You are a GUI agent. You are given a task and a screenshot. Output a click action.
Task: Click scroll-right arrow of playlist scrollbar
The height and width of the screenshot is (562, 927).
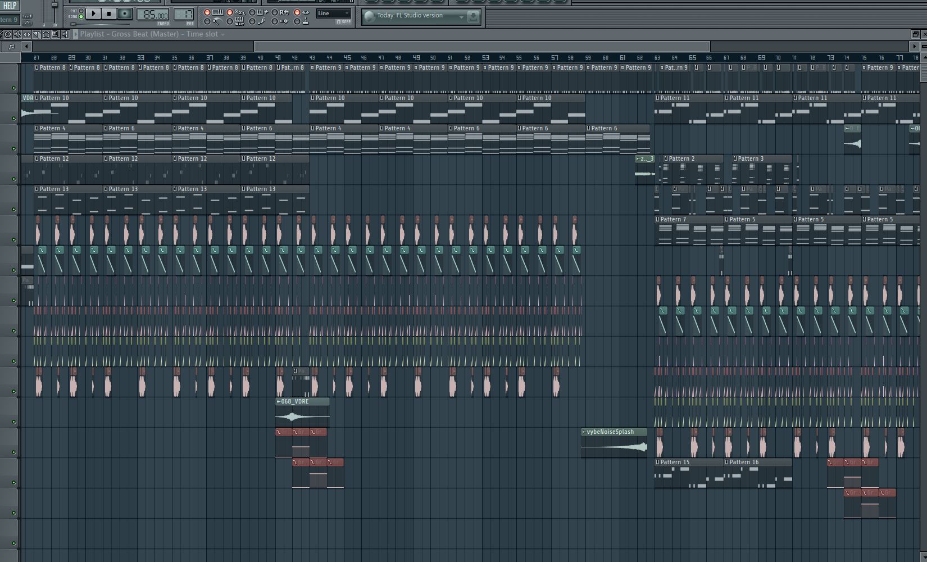point(914,47)
